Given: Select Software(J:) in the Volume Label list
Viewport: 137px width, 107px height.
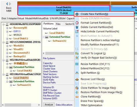Looking at the screenshot, I should 59,41.
